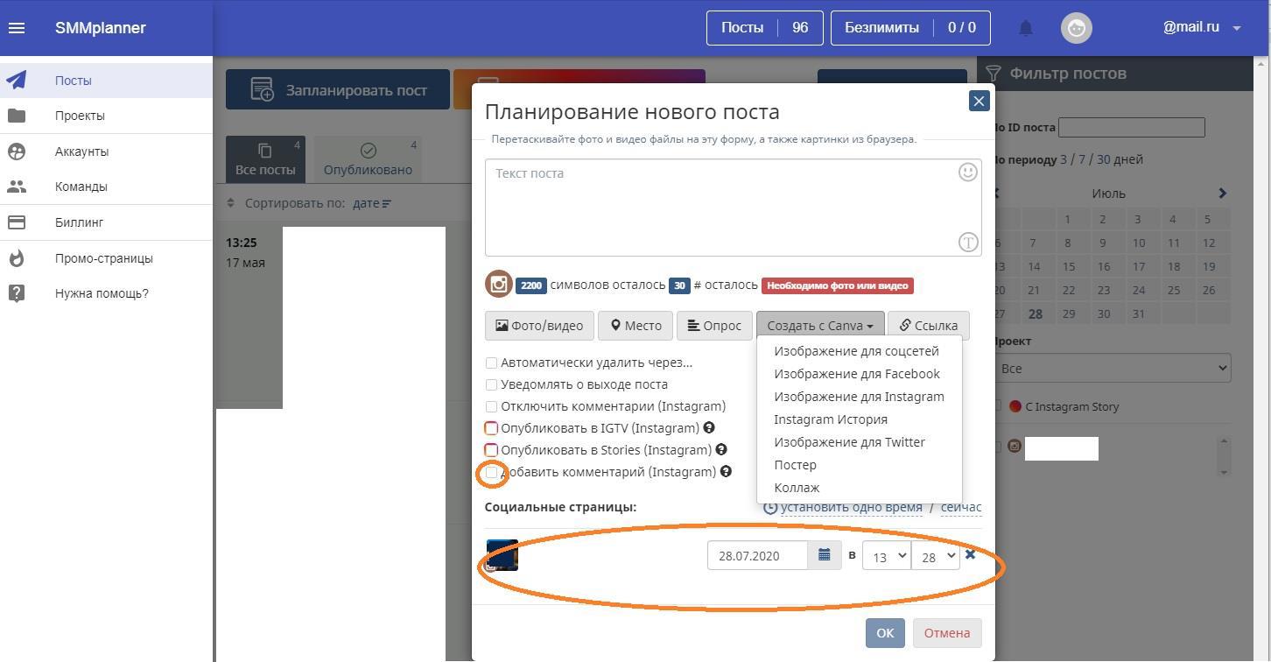Click the emoji smiley icon in post text
The height and width of the screenshot is (662, 1271).
(x=967, y=173)
